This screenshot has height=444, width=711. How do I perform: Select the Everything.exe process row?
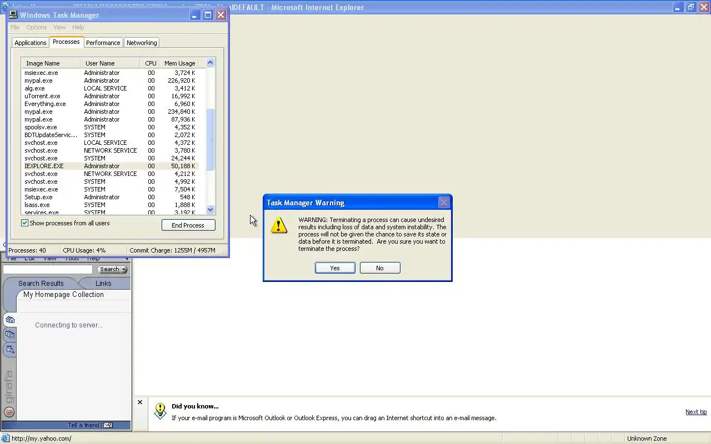[x=110, y=104]
